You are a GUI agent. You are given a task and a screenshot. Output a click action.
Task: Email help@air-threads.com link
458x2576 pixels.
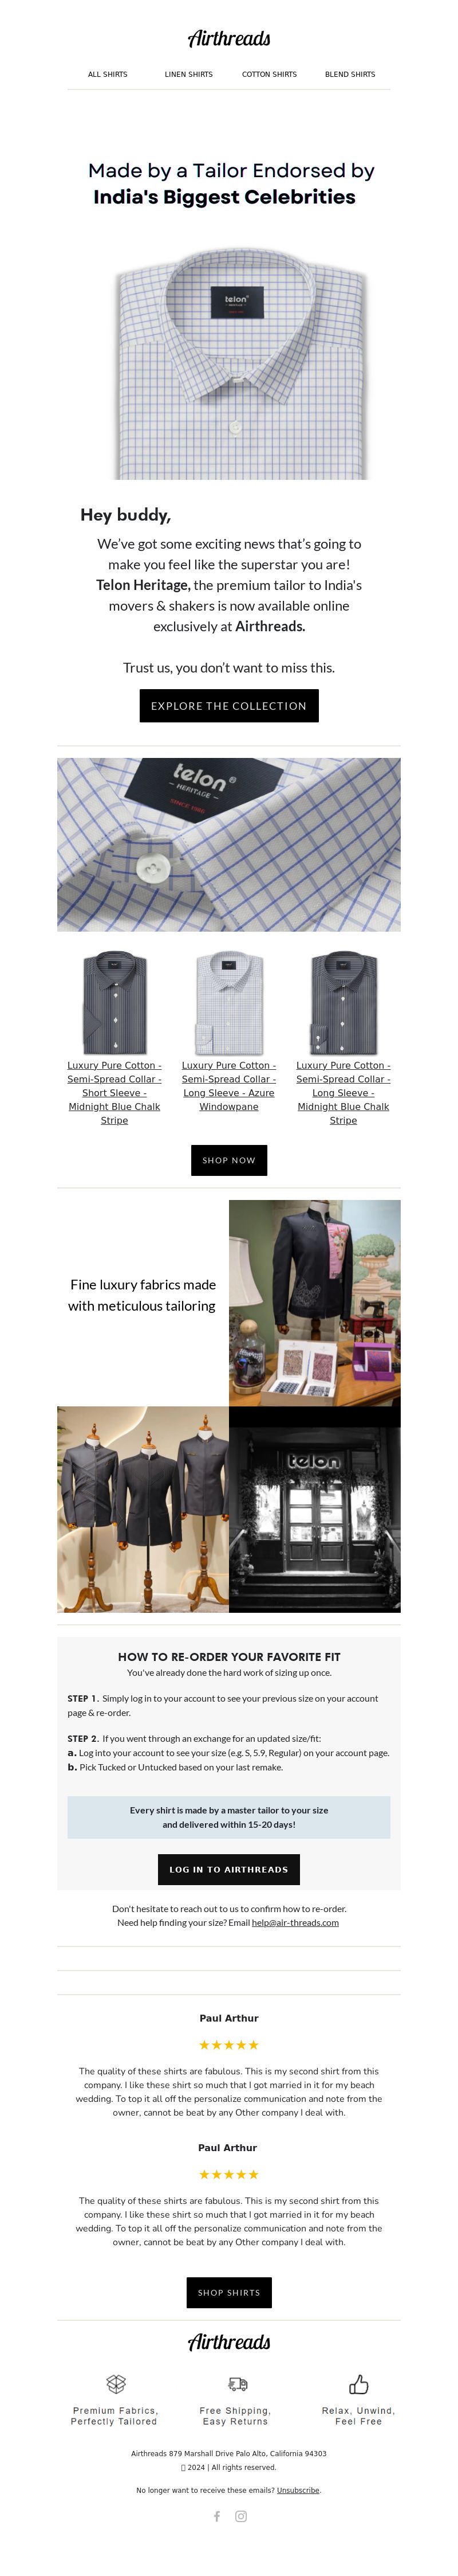tap(295, 1922)
